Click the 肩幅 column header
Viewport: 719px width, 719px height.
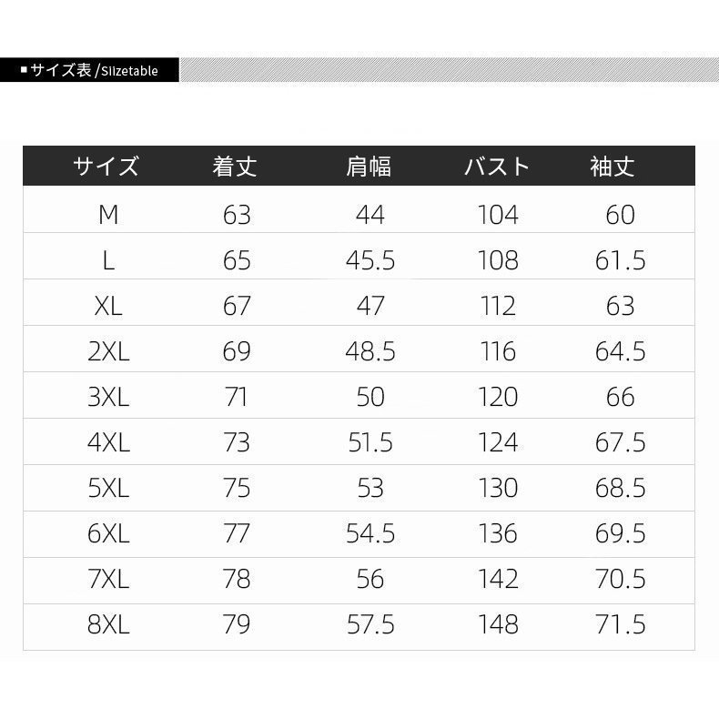[369, 167]
